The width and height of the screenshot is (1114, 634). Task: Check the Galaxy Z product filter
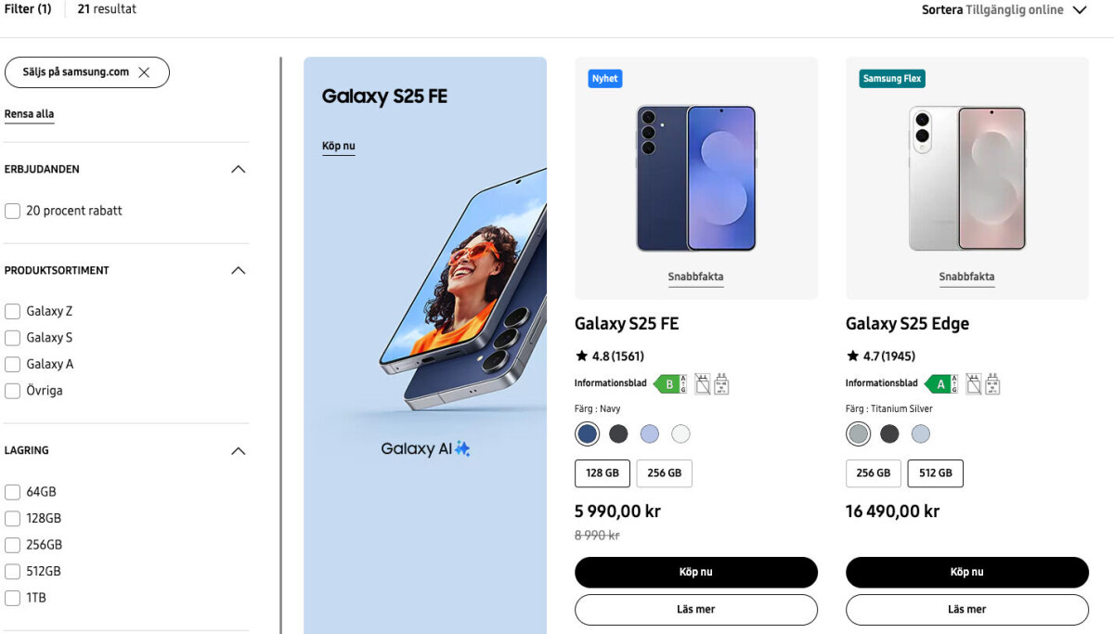13,311
